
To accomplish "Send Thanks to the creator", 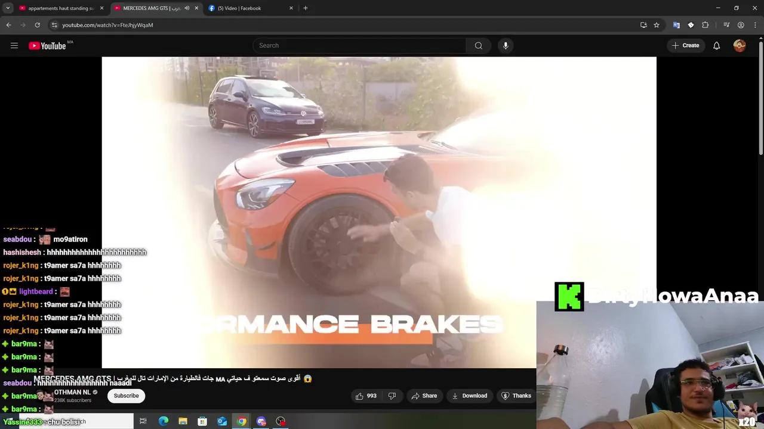I will coord(516,396).
